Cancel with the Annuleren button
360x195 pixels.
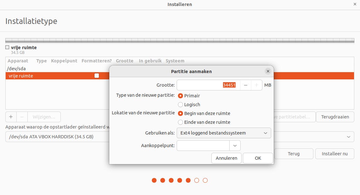226,158
